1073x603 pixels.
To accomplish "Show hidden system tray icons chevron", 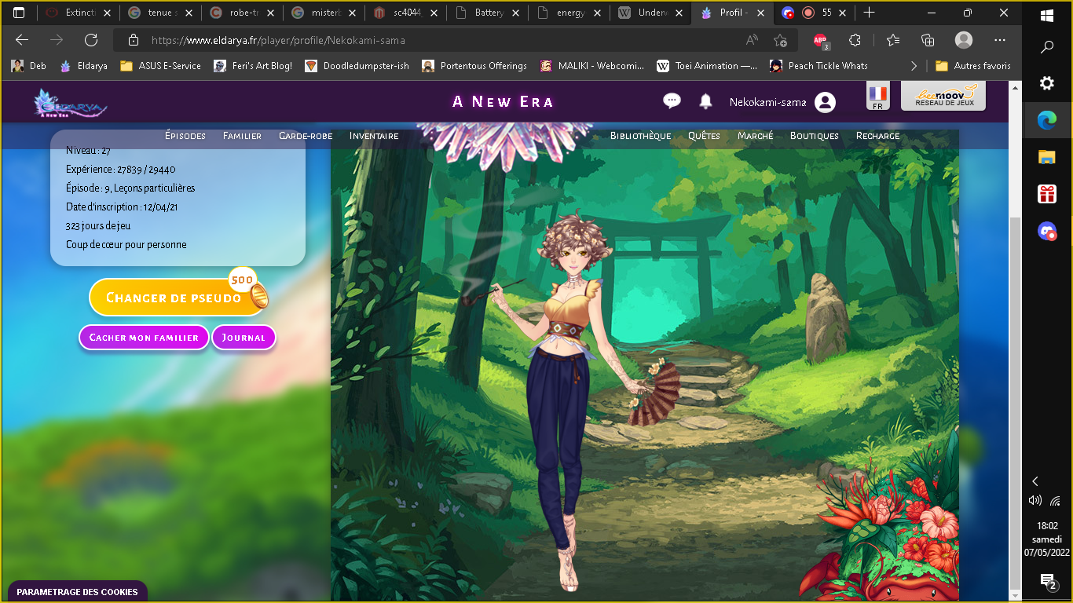I will pos(1035,481).
